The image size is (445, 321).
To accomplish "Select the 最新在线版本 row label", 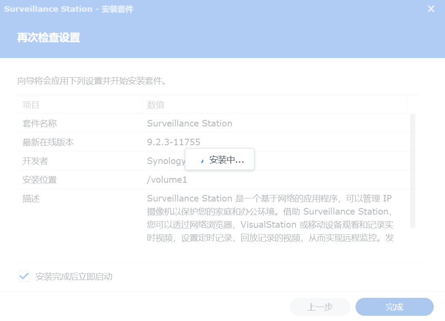I will [48, 142].
